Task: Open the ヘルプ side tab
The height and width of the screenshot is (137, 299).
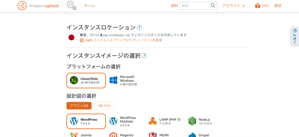Action: (295, 36)
